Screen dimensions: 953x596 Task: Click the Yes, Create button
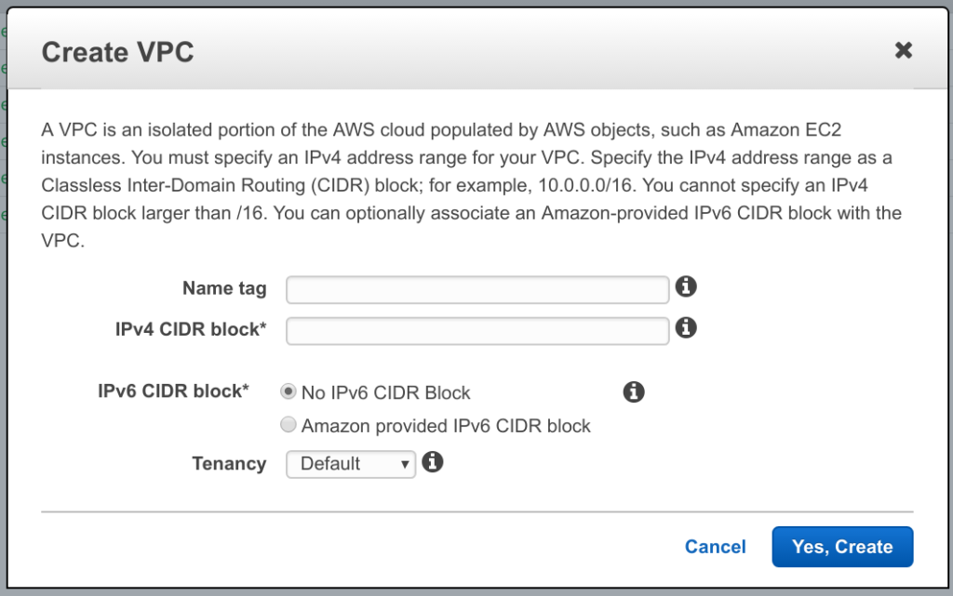pos(841,547)
